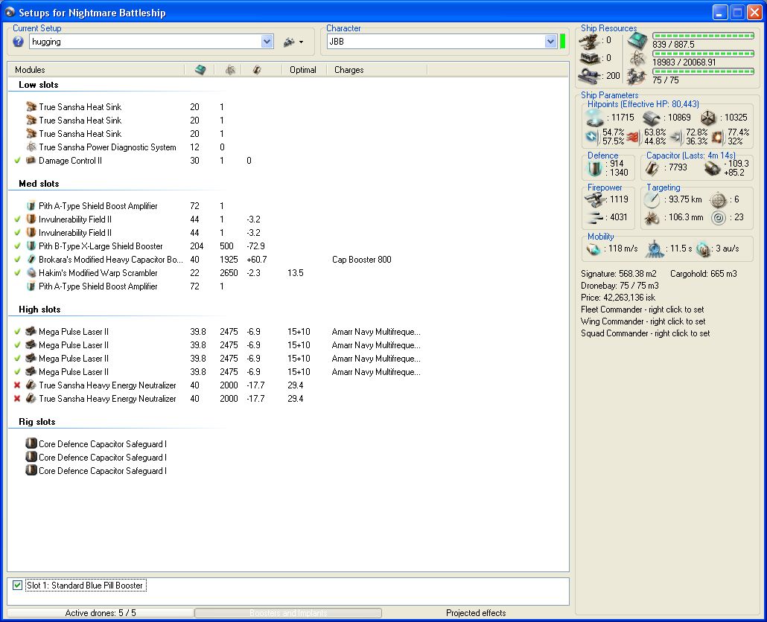
Task: Toggle Pith B-Type X-Large Shield Booster checkmark
Action: [x=18, y=246]
